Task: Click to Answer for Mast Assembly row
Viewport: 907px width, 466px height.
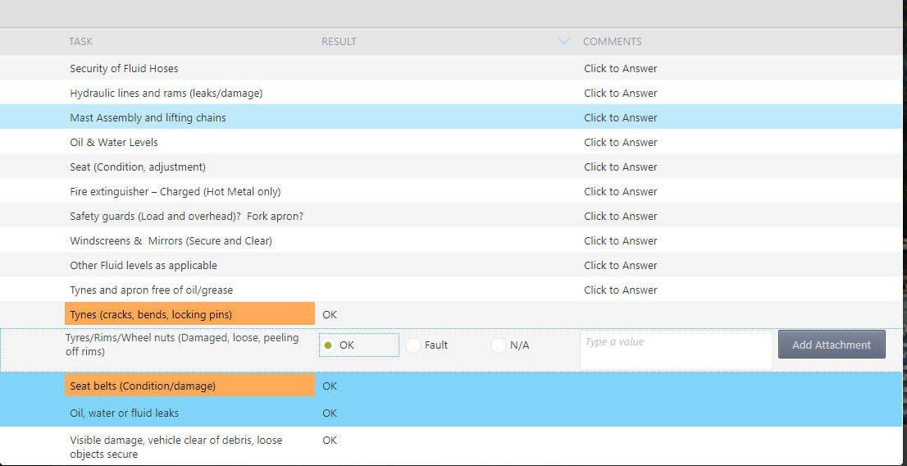Action: pos(621,117)
